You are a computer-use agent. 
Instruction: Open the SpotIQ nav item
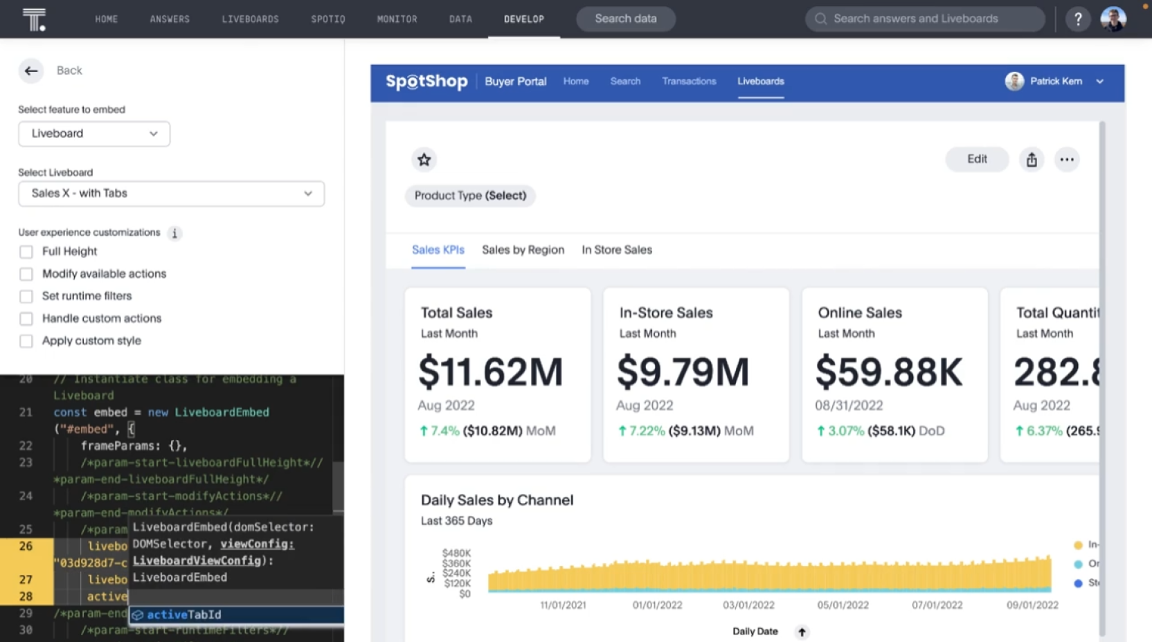(328, 19)
